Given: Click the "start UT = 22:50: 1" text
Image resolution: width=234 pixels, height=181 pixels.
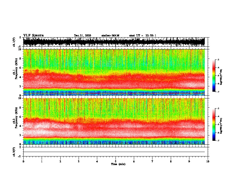Looking at the screenshot, I should (x=143, y=35).
